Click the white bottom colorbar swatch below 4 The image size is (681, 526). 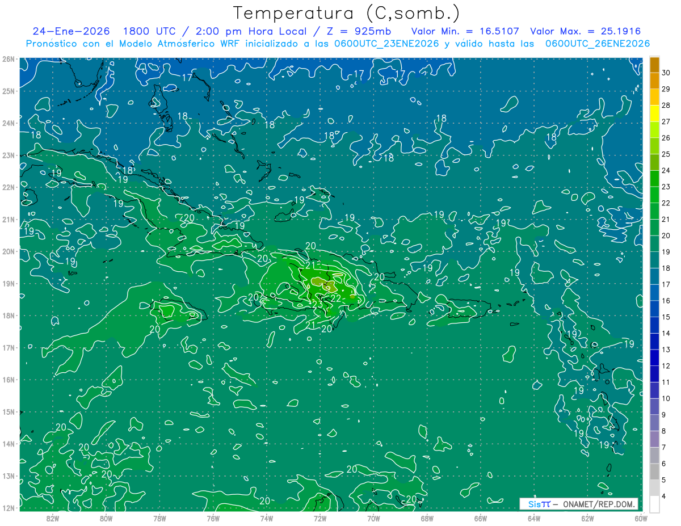point(654,504)
